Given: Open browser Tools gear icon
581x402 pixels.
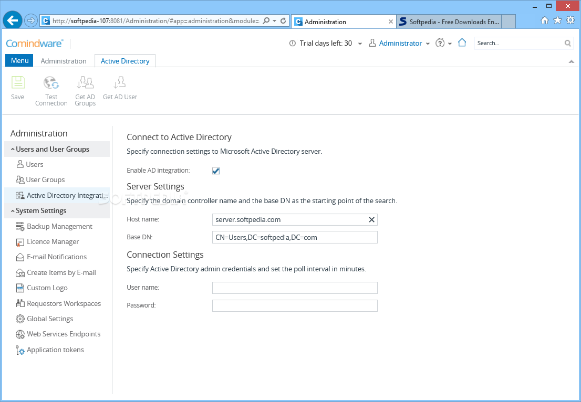Looking at the screenshot, I should click(x=570, y=20).
